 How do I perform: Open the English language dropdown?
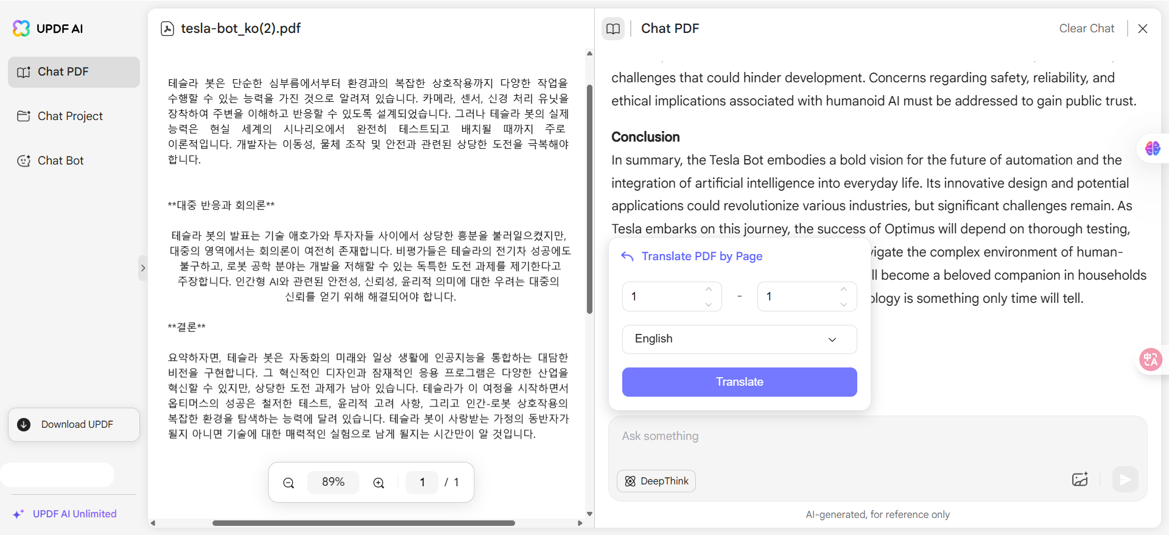(x=739, y=339)
